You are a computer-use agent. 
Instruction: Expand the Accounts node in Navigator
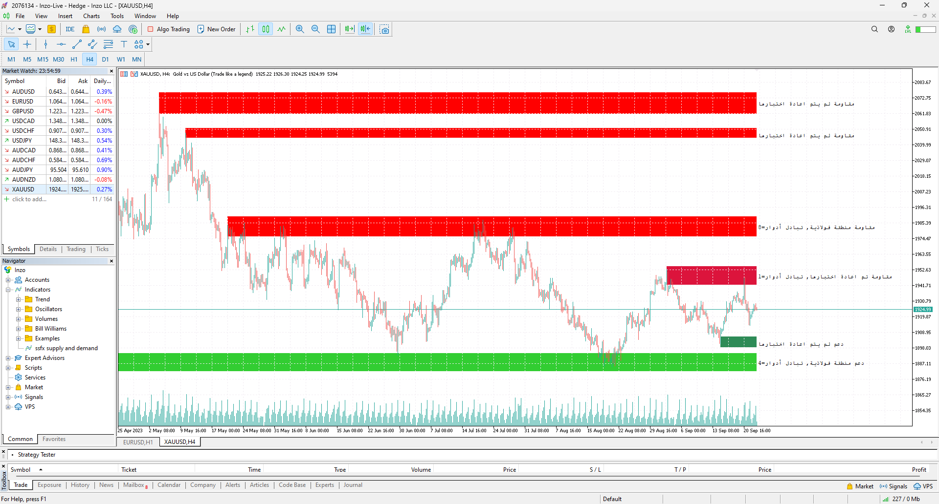8,279
